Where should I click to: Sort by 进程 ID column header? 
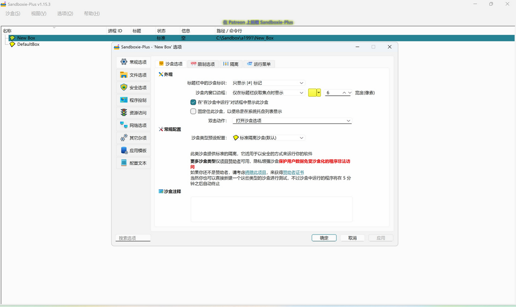[119, 31]
